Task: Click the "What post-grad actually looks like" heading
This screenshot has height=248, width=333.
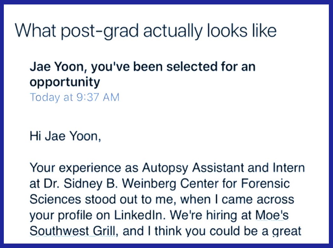Action: (145, 31)
